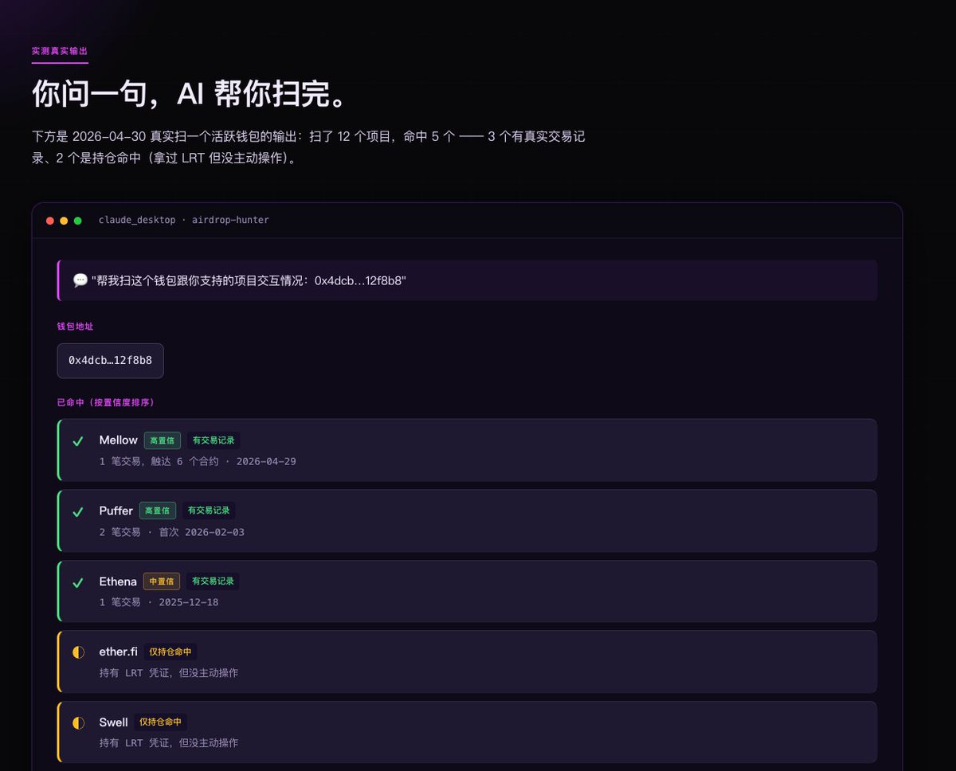Click the Ethena project name

[x=118, y=581]
